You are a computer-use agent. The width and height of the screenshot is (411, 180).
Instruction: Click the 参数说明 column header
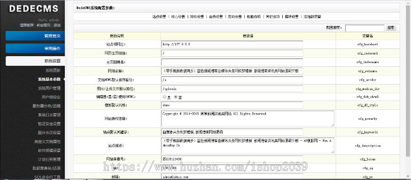pyautogui.click(x=117, y=36)
